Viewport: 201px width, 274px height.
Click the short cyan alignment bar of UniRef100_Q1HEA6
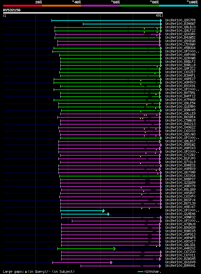[x=85, y=214]
